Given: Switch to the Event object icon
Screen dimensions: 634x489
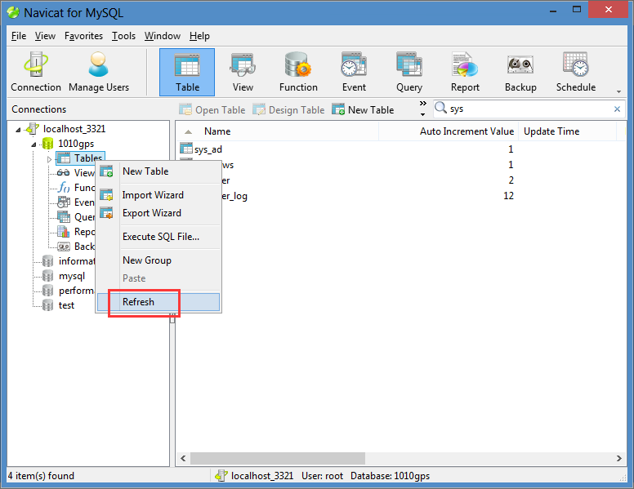Looking at the screenshot, I should point(354,73).
